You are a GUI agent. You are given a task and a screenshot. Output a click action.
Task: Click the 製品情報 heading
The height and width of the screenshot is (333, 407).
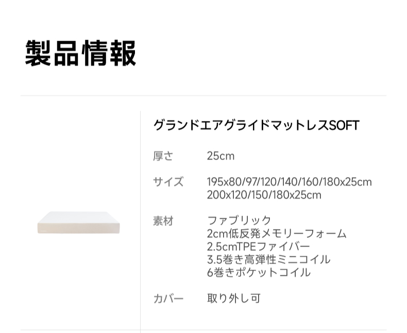pos(81,53)
